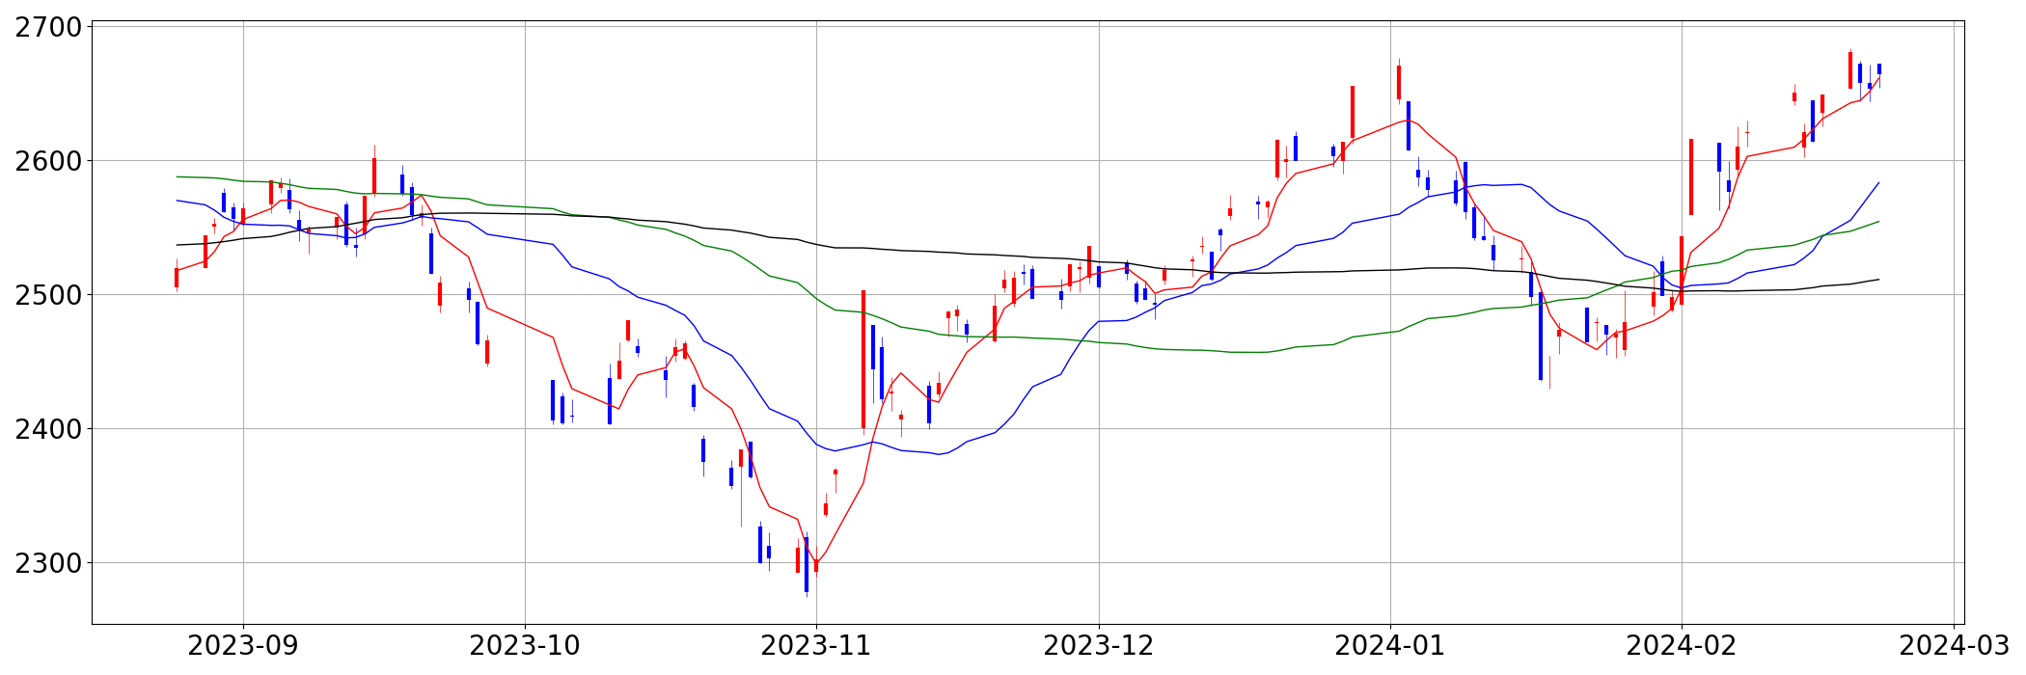Click the 2300 y-axis label

pos(48,562)
